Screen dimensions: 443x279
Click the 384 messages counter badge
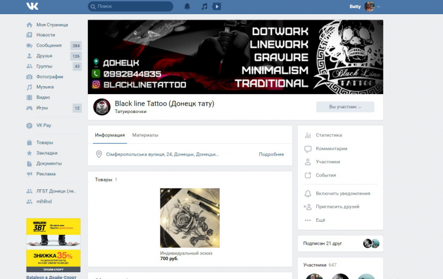tap(76, 45)
